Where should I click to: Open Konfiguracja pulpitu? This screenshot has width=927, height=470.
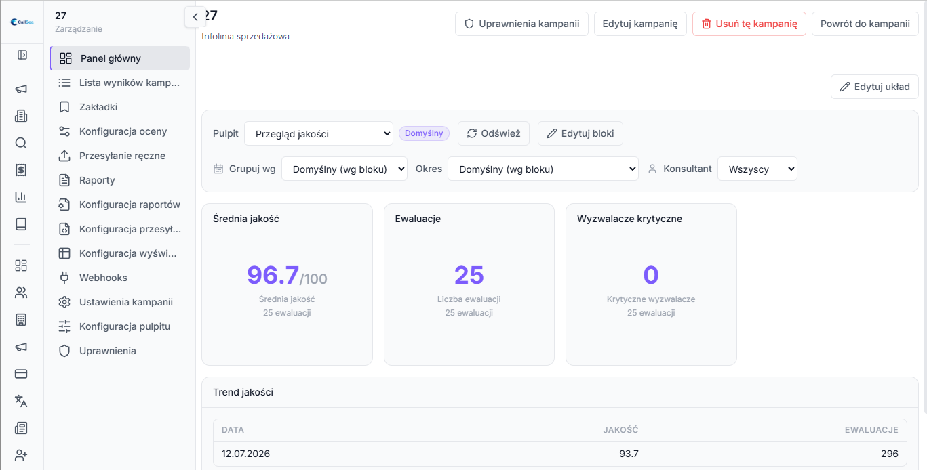pos(120,326)
